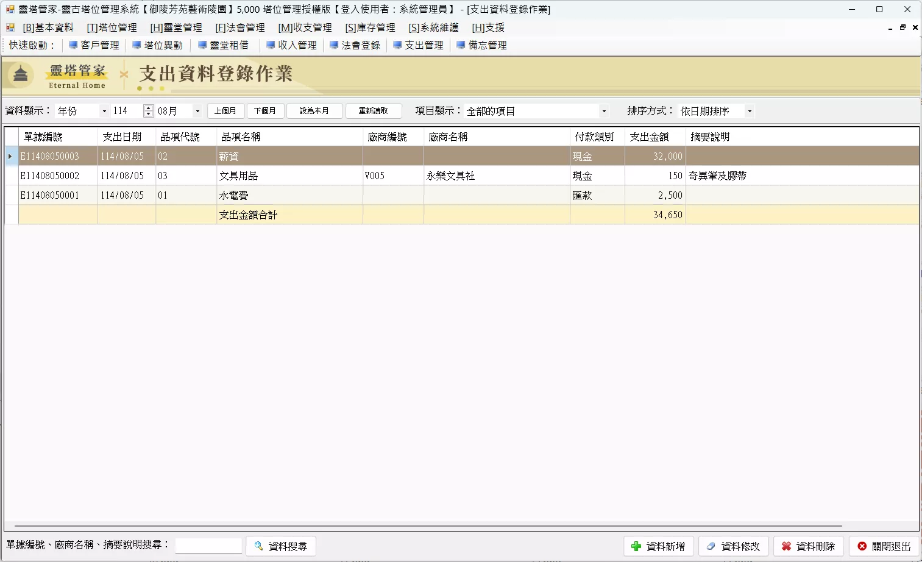Open 法會登錄 quick launch shortcut
The height and width of the screenshot is (562, 922).
click(x=355, y=45)
